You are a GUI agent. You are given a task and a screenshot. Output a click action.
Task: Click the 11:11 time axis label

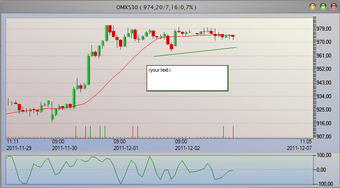click(x=12, y=142)
